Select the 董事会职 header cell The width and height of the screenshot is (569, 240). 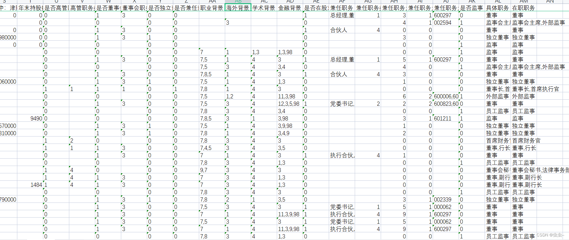point(134,8)
